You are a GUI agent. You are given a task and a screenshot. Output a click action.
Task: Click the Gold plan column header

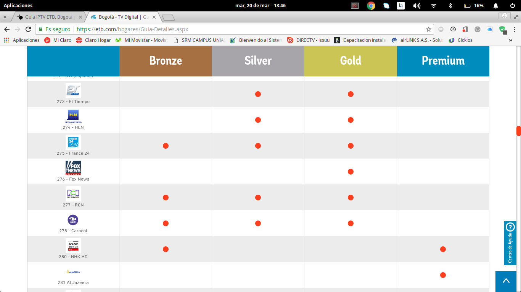coord(351,61)
